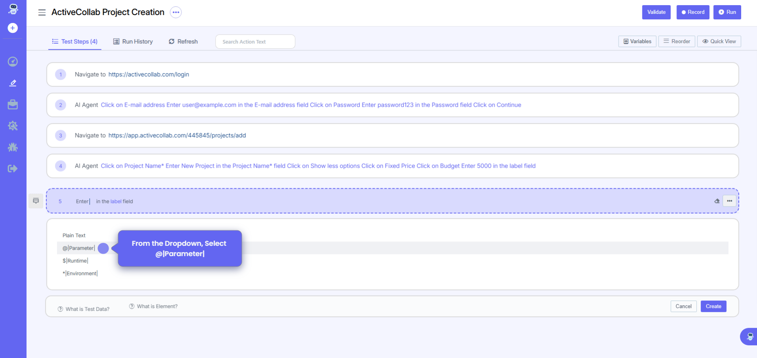Click the plus icon in the sidebar
Screen dimensions: 757x358
tap(13, 28)
